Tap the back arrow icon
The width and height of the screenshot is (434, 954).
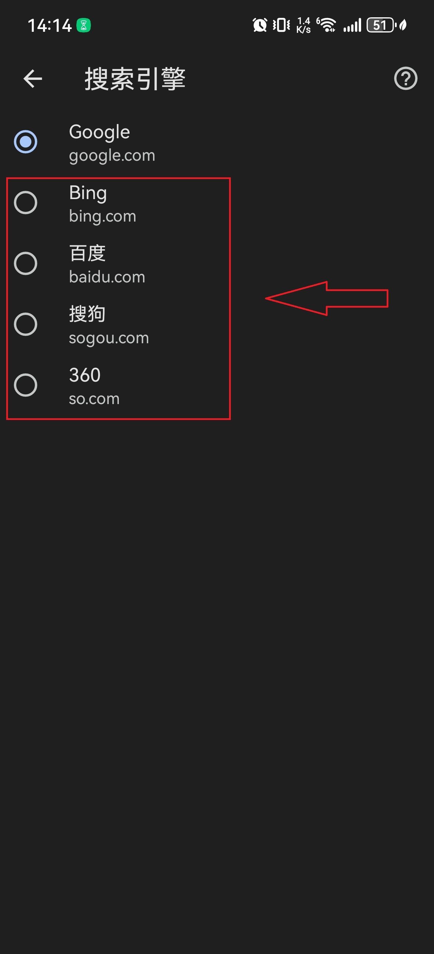(x=32, y=78)
